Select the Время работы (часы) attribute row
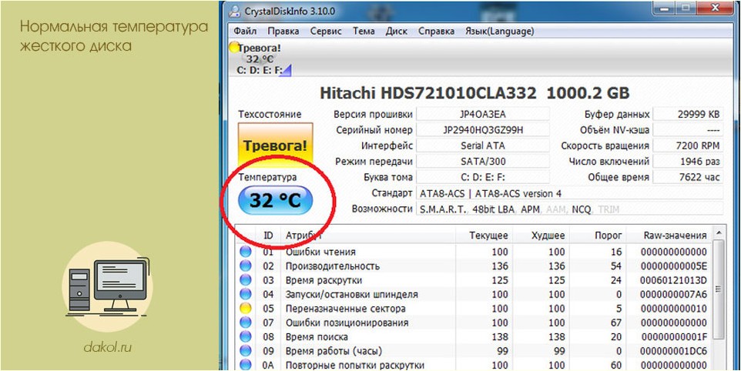The image size is (741, 371). coord(473,351)
